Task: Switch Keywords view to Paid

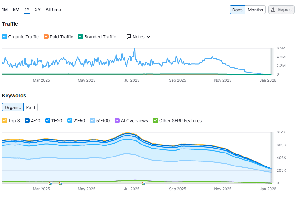Action: [x=31, y=107]
